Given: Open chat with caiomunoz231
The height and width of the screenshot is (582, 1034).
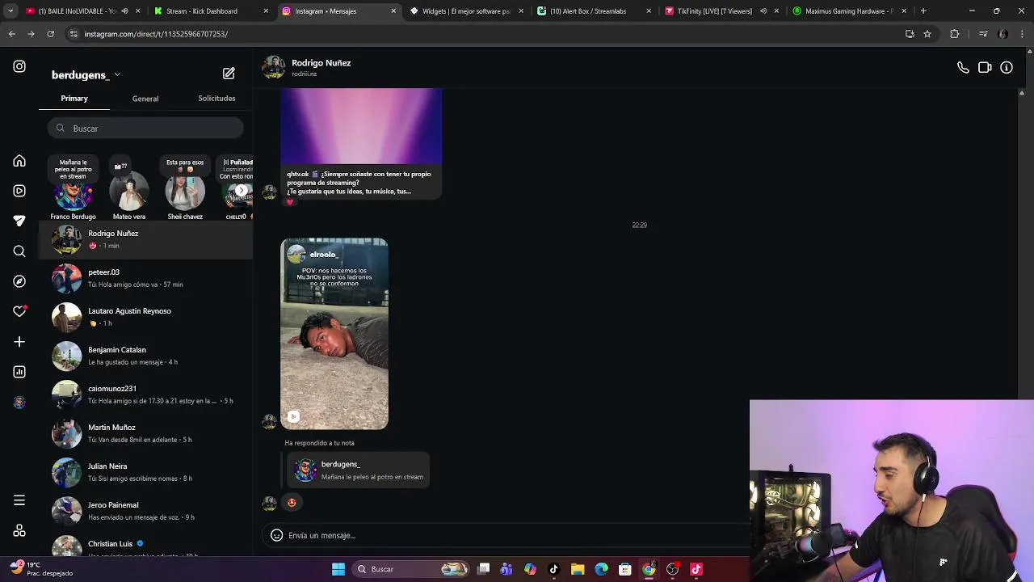Looking at the screenshot, I should tap(145, 394).
